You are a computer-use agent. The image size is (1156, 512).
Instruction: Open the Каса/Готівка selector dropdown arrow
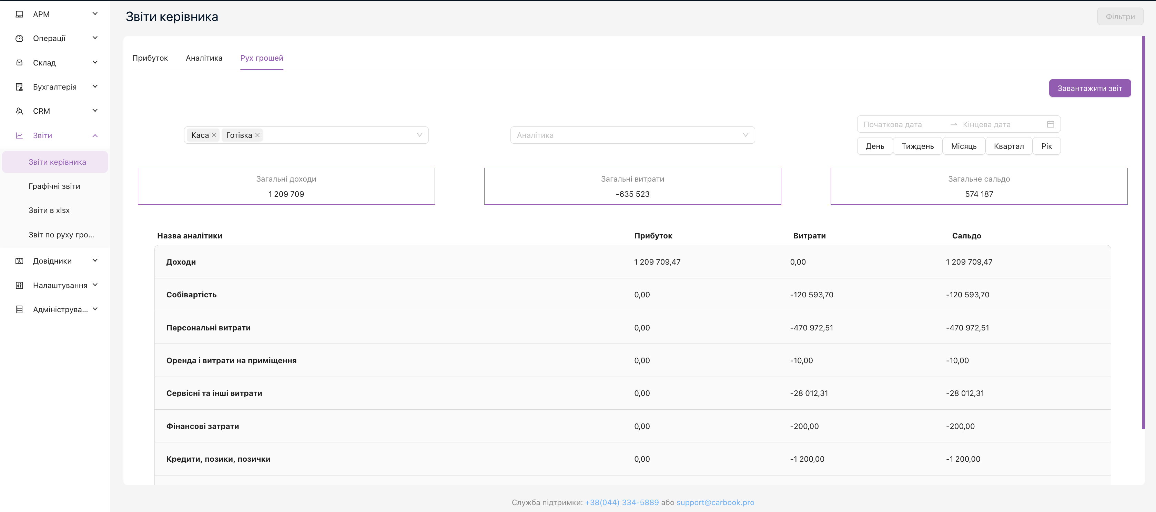(x=419, y=135)
